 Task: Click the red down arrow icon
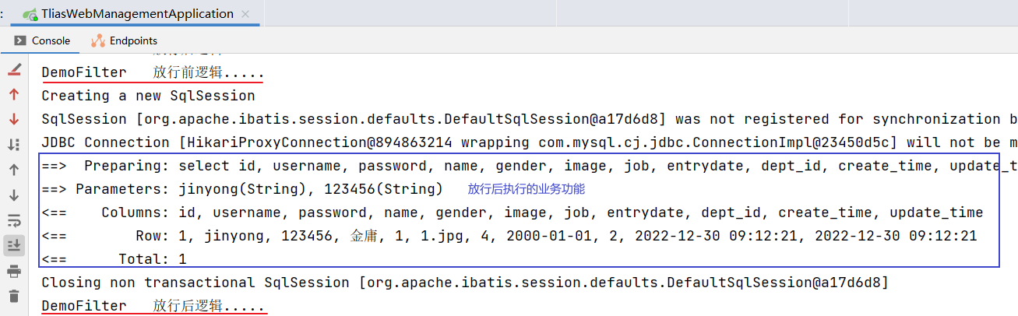(14, 119)
